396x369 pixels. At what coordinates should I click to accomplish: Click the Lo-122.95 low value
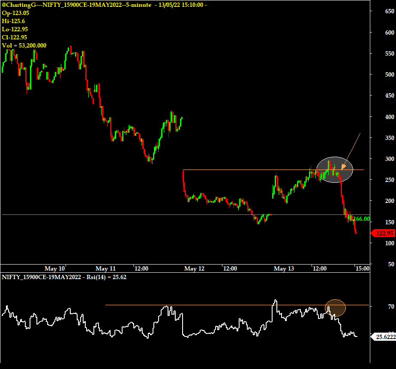click(15, 29)
